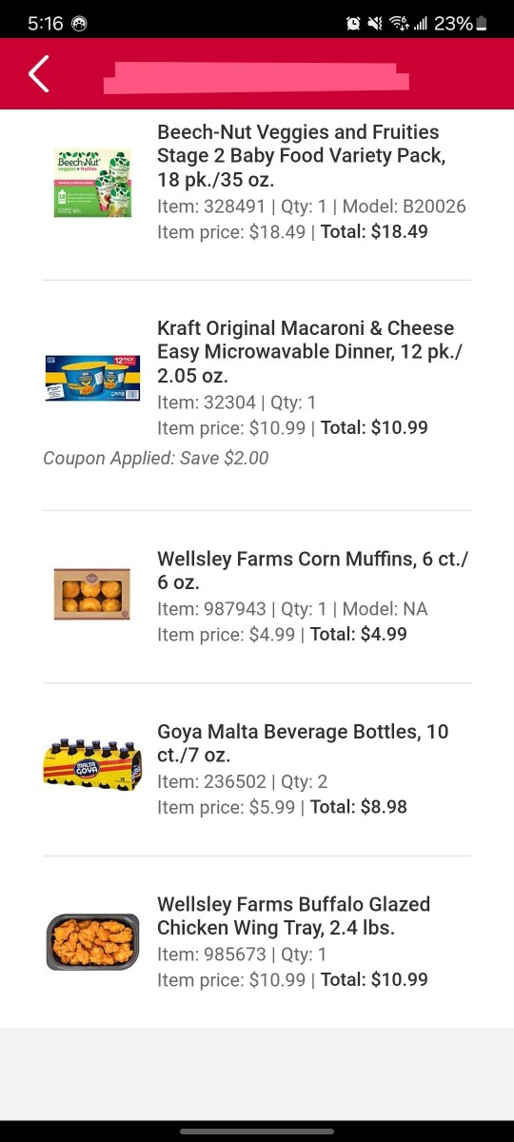Tap the muted sound icon in status bar
This screenshot has width=514, height=1142.
point(376,23)
